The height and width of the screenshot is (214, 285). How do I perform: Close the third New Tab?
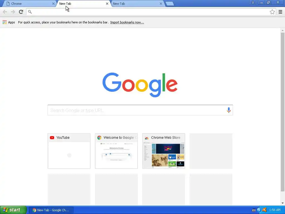pyautogui.click(x=161, y=4)
